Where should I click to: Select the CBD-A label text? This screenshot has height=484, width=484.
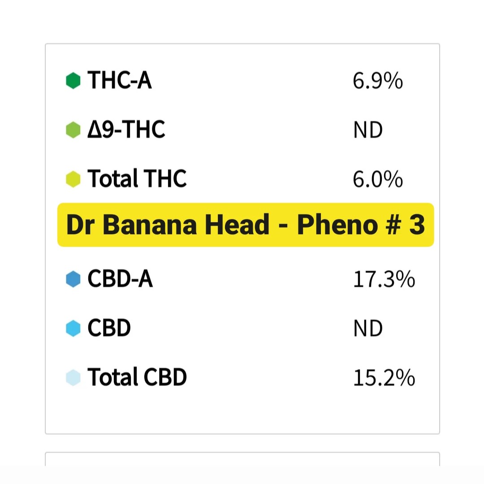pos(120,279)
